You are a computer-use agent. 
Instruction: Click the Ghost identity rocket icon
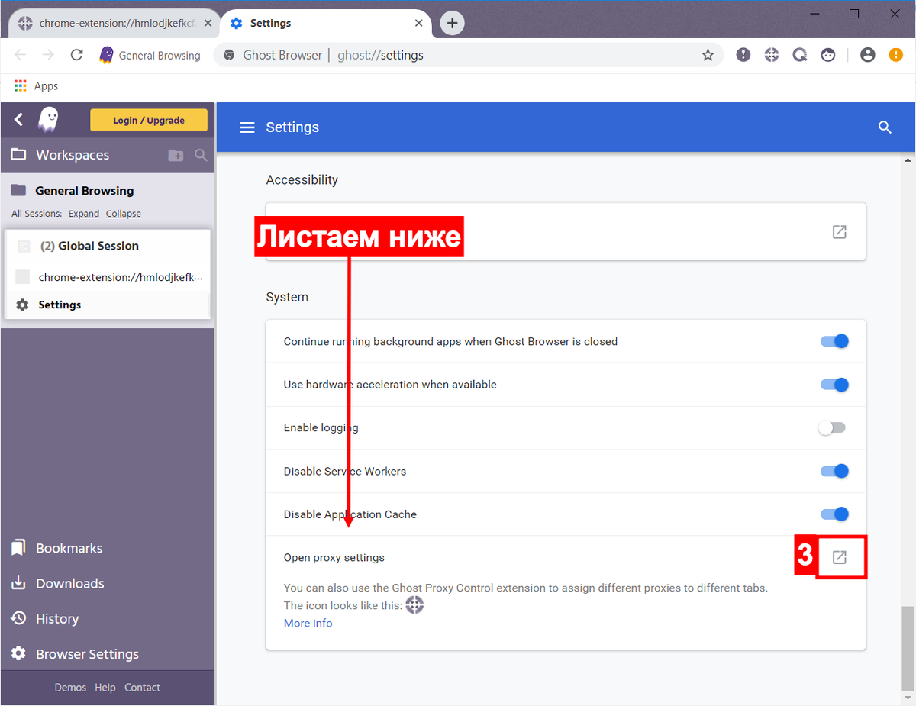pyautogui.click(x=107, y=55)
